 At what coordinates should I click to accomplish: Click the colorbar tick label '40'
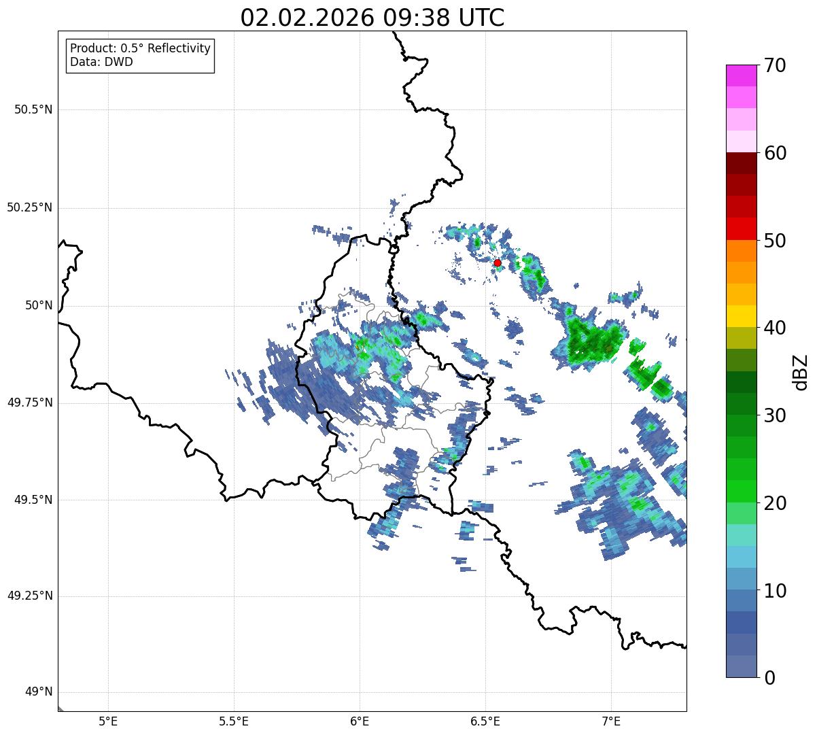775,328
